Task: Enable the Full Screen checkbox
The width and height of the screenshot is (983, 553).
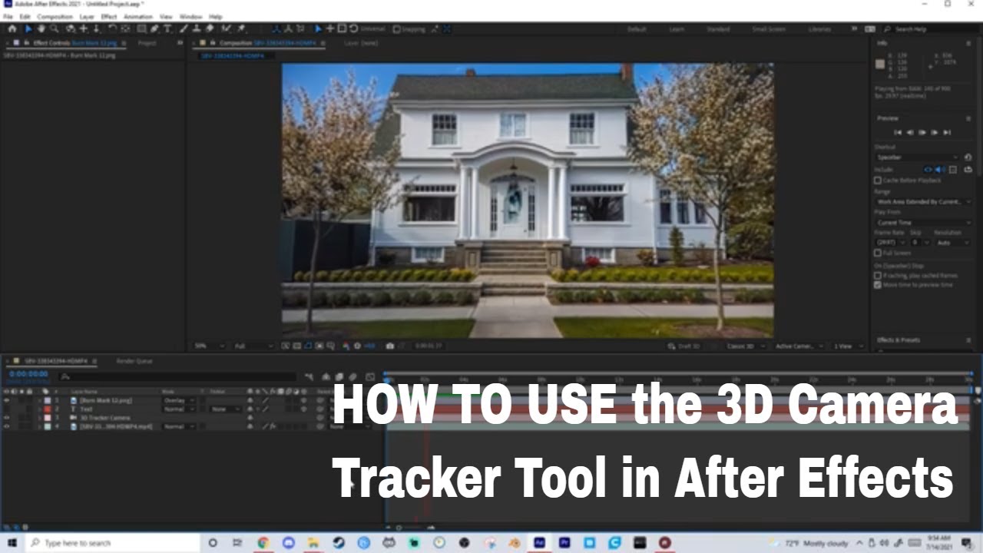Action: click(x=878, y=253)
